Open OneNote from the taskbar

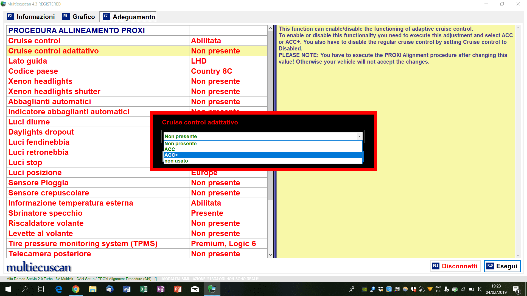click(161, 289)
